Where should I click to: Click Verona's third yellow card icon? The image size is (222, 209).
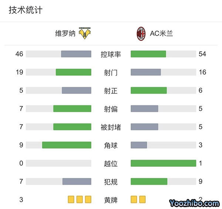click(x=88, y=200)
